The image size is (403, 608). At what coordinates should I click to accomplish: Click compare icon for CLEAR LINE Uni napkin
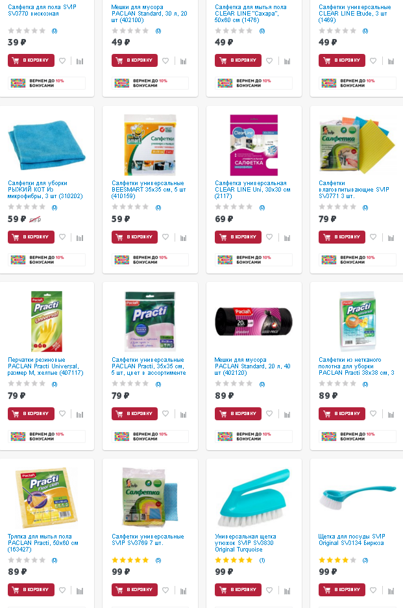pyautogui.click(x=287, y=238)
